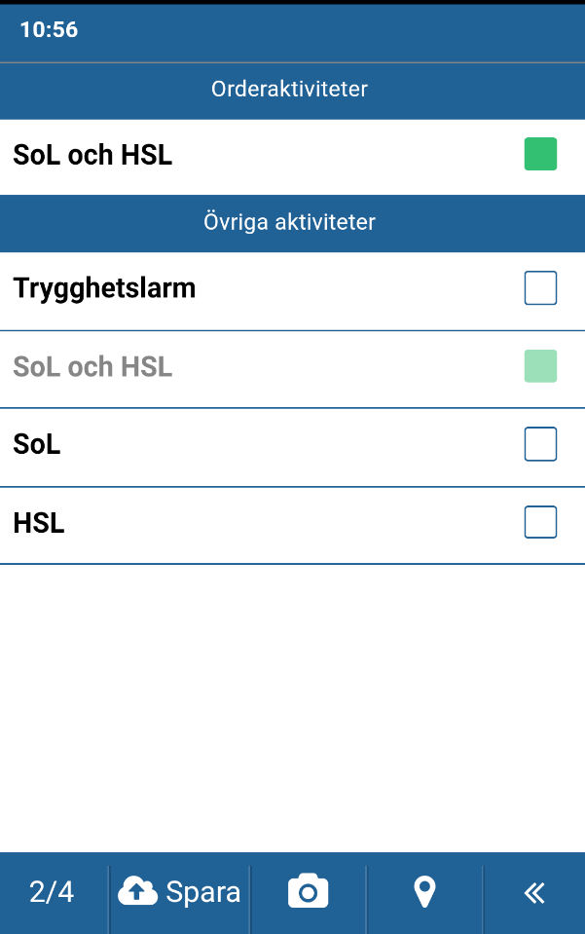Tick the HSL checkbox
The height and width of the screenshot is (934, 585).
point(540,522)
